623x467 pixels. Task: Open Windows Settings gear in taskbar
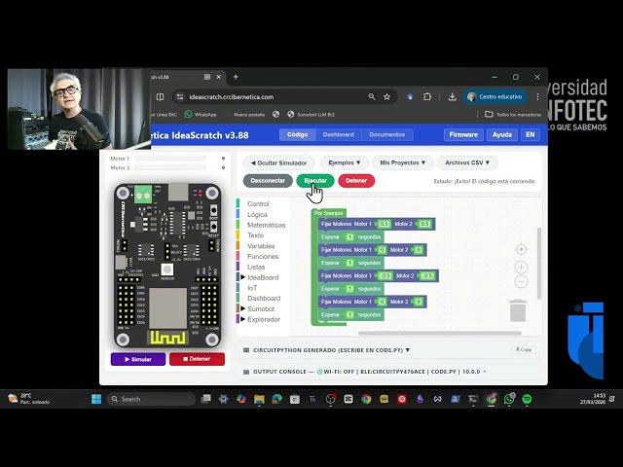click(223, 399)
